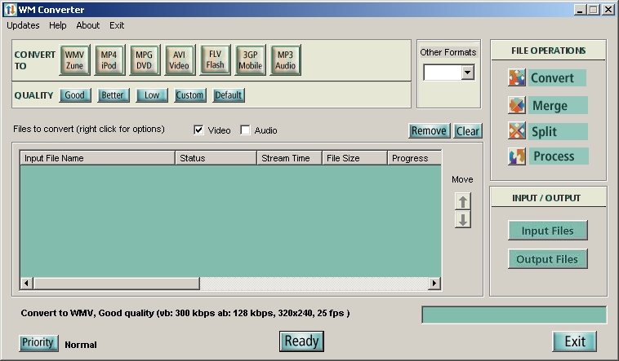The height and width of the screenshot is (361, 619).
Task: Click the Convert label button
Action: click(x=557, y=77)
